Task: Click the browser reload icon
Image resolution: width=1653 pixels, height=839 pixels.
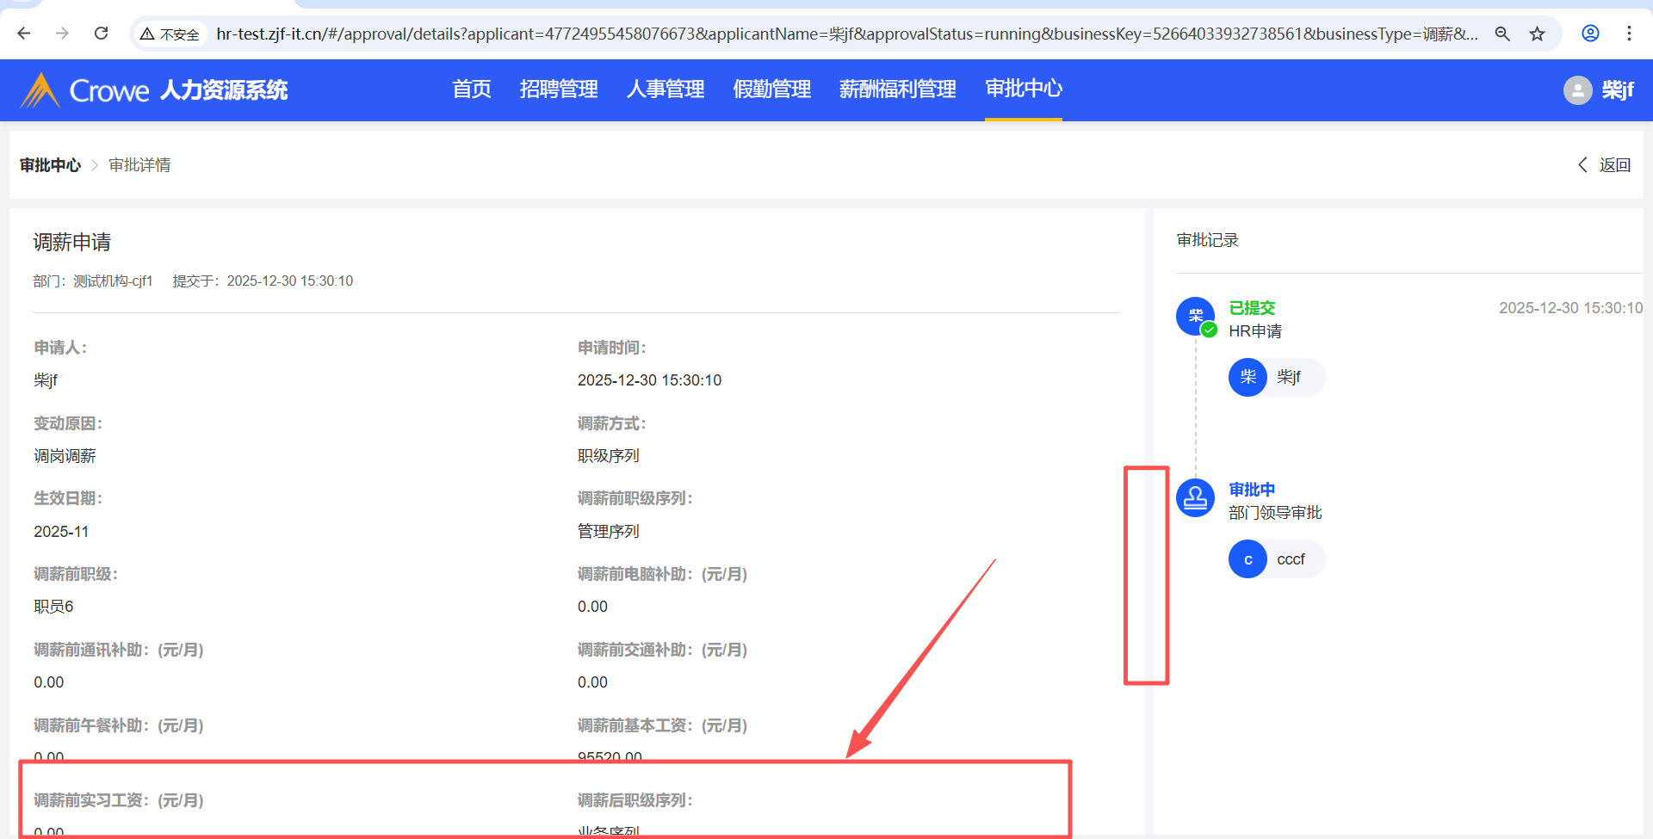Action: (101, 34)
